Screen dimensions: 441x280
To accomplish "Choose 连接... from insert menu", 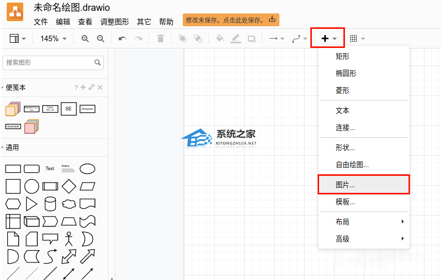I will pyautogui.click(x=364, y=128).
